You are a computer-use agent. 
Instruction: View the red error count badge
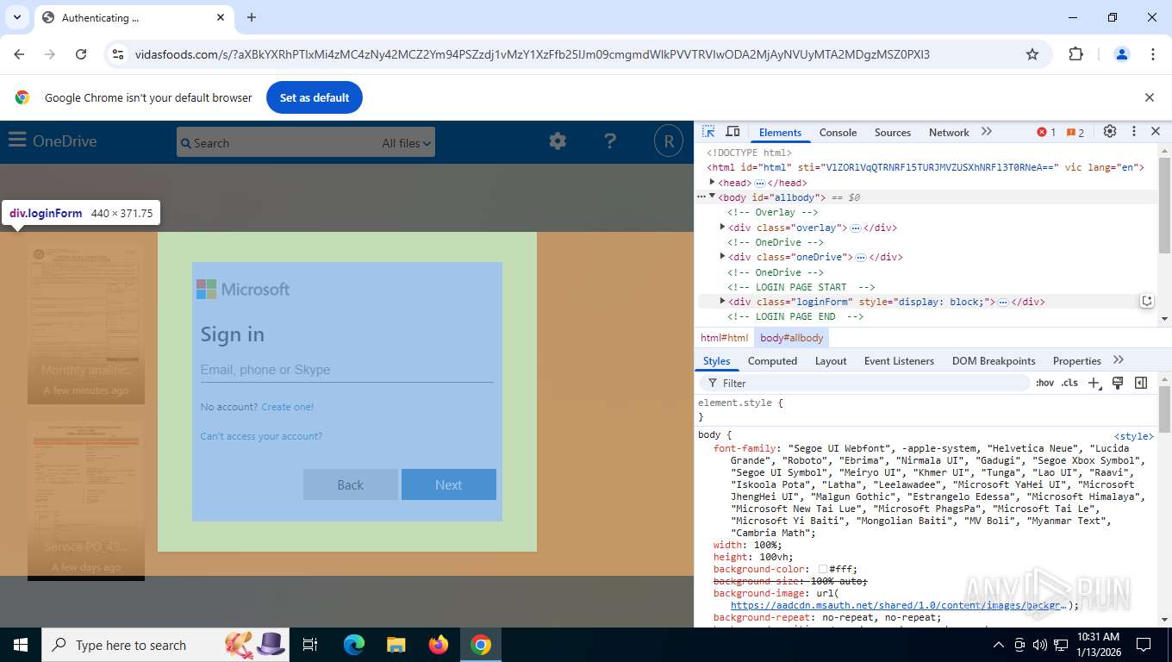pyautogui.click(x=1046, y=133)
